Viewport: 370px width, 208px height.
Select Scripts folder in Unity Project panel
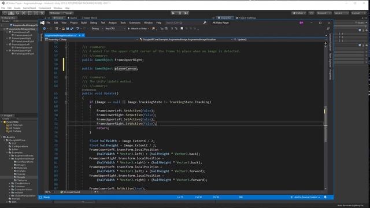(x=21, y=177)
